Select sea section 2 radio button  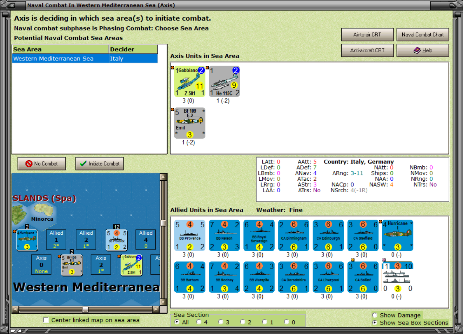point(243,322)
